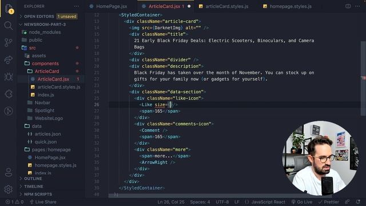Open the Source Control view
Image resolution: width=366 pixels, height=206 pixels.
click(9, 42)
